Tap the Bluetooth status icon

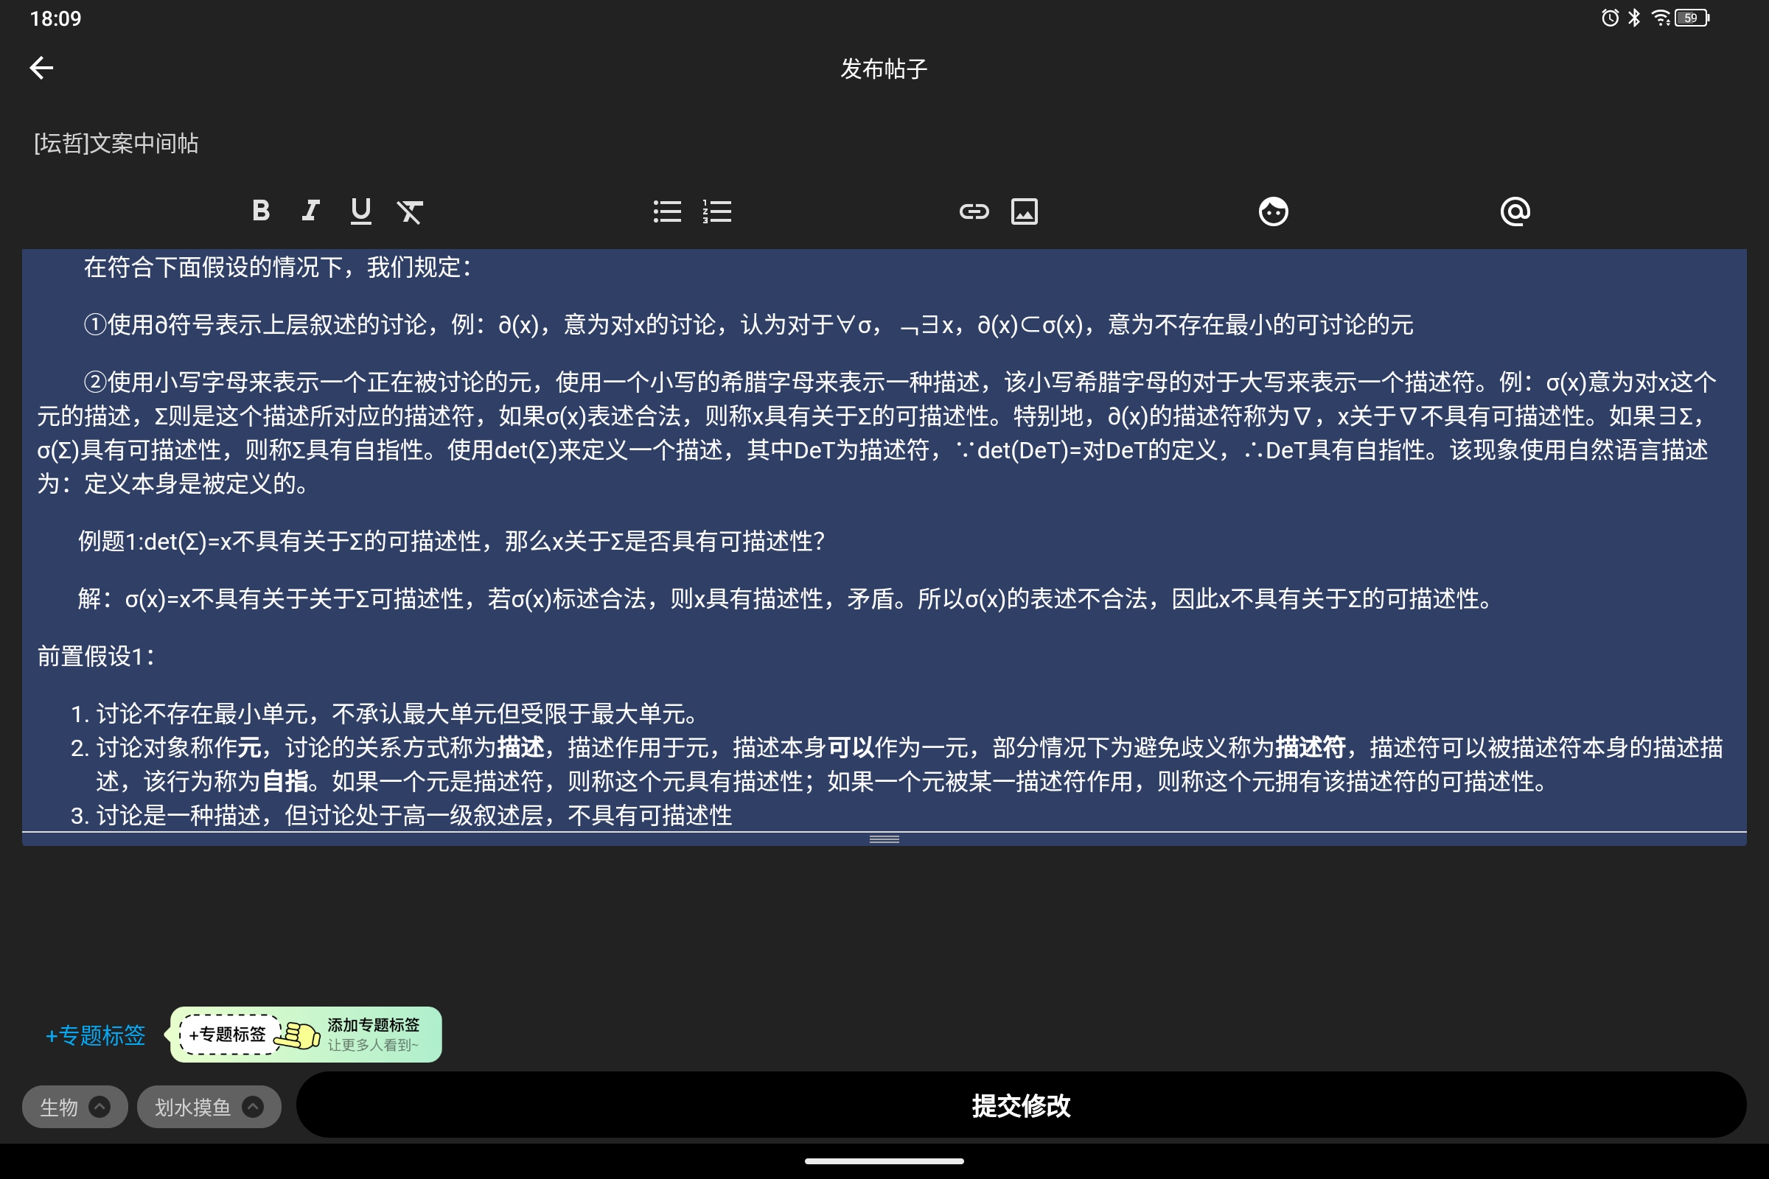click(x=1634, y=17)
